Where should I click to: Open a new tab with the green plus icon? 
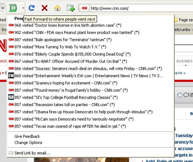pyautogui.click(x=71, y=8)
